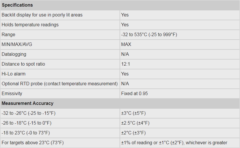240x148 pixels.
Task: Click the MAX value cell
Action: point(126,44)
